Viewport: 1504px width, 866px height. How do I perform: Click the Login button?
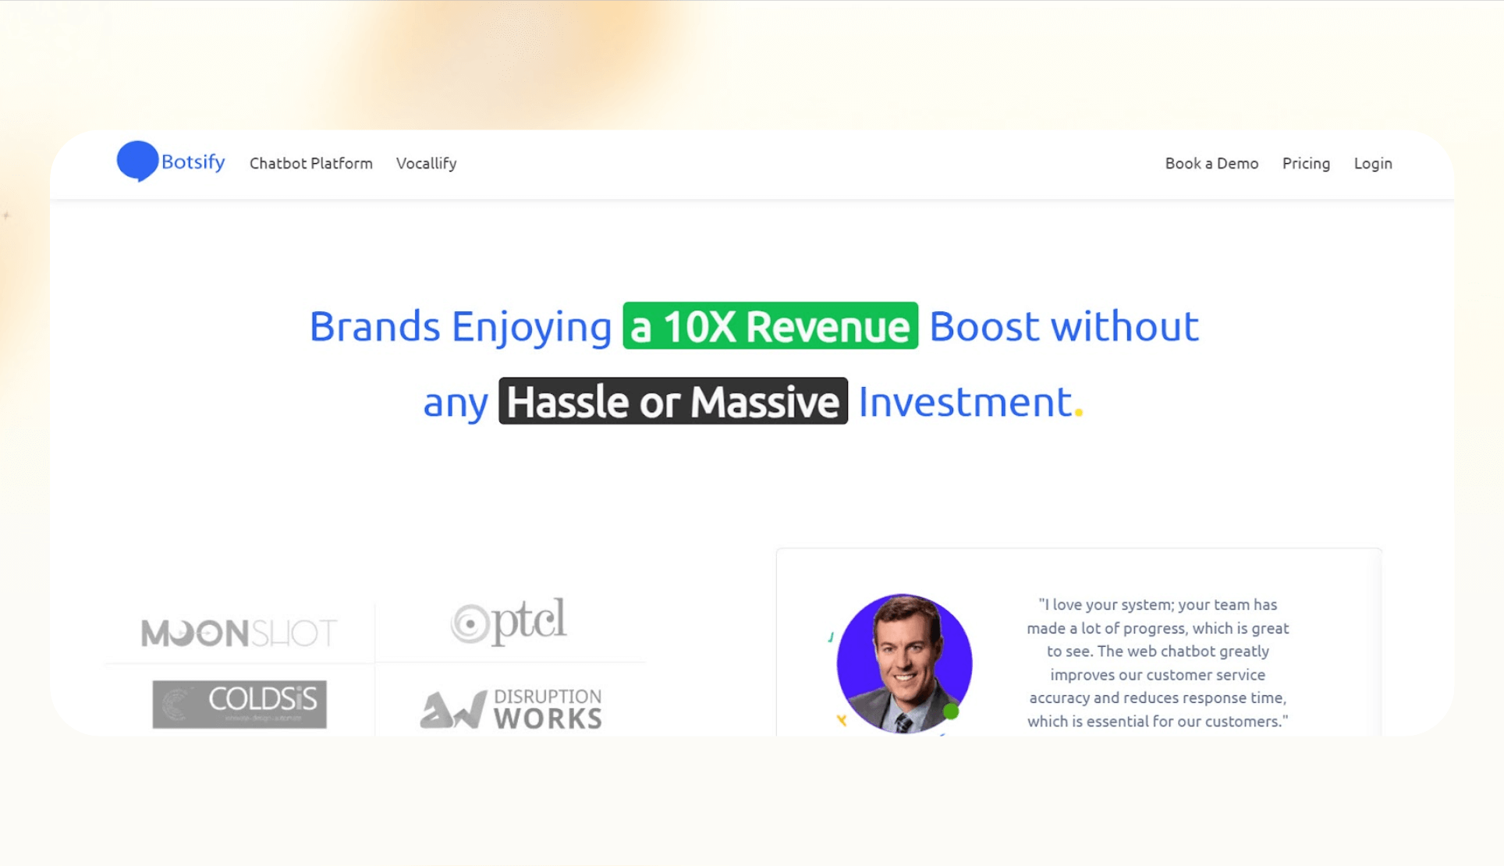1372,163
